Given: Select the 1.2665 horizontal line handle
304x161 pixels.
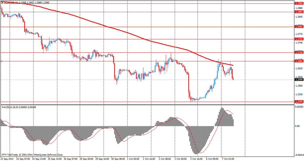Looking at the screenshot, I should [1, 61].
